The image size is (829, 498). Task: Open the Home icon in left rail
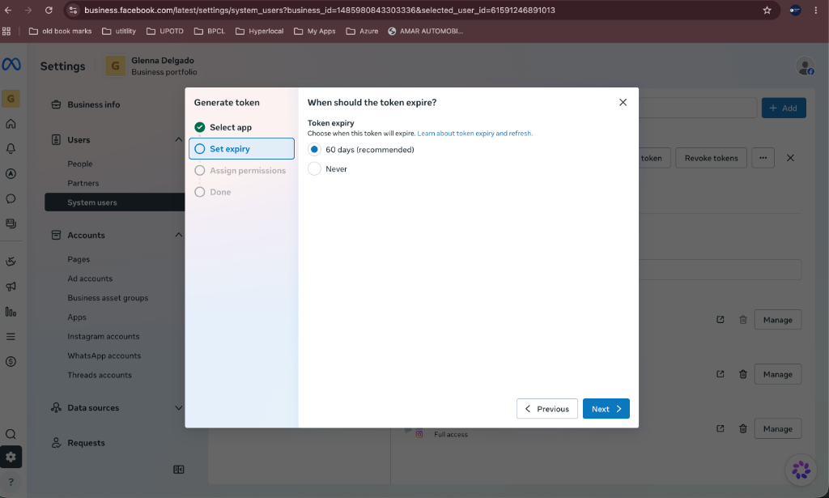click(11, 124)
